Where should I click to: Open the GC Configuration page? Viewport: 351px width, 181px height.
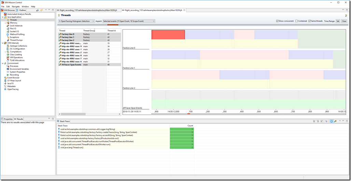[17, 49]
